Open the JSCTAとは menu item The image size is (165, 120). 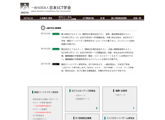(x=28, y=18)
